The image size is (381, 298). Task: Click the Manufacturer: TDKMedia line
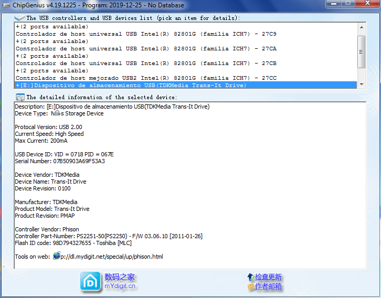(46, 202)
